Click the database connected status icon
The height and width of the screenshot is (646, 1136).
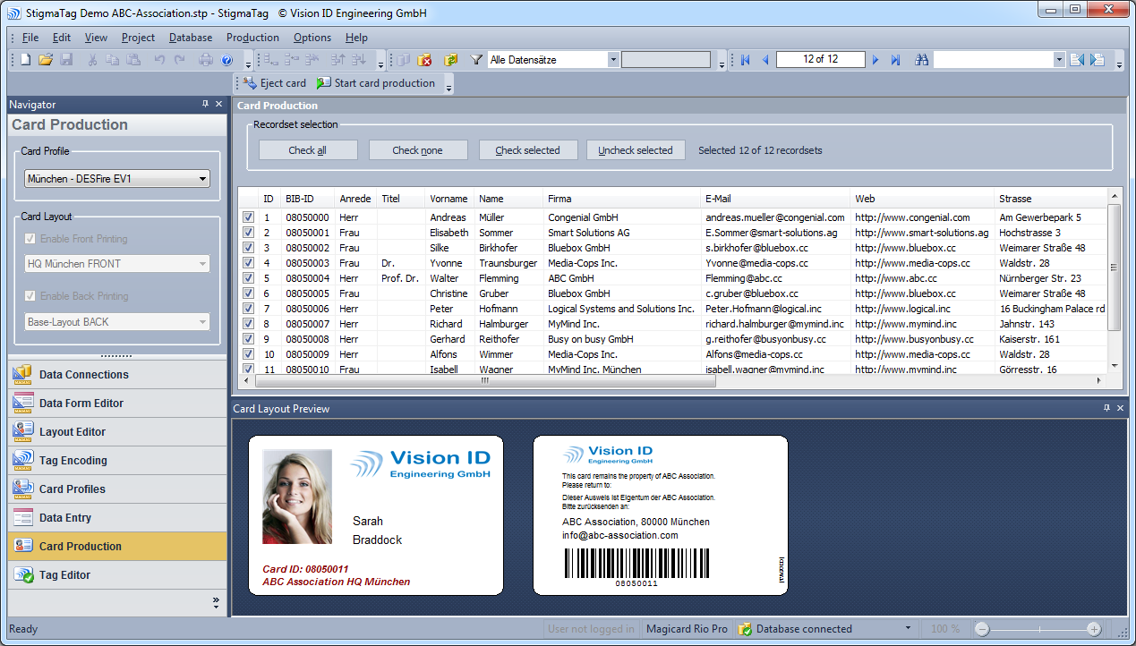745,629
